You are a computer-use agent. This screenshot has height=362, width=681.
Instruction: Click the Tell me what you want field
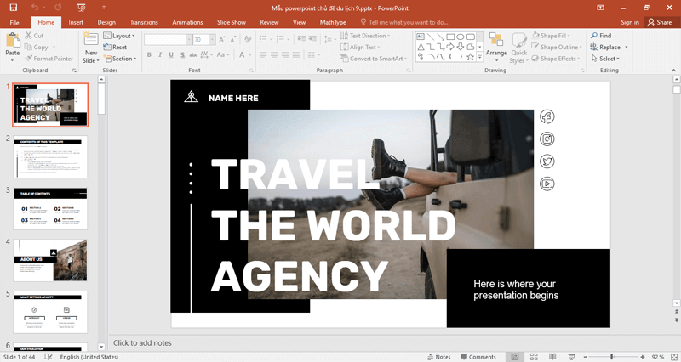[403, 22]
